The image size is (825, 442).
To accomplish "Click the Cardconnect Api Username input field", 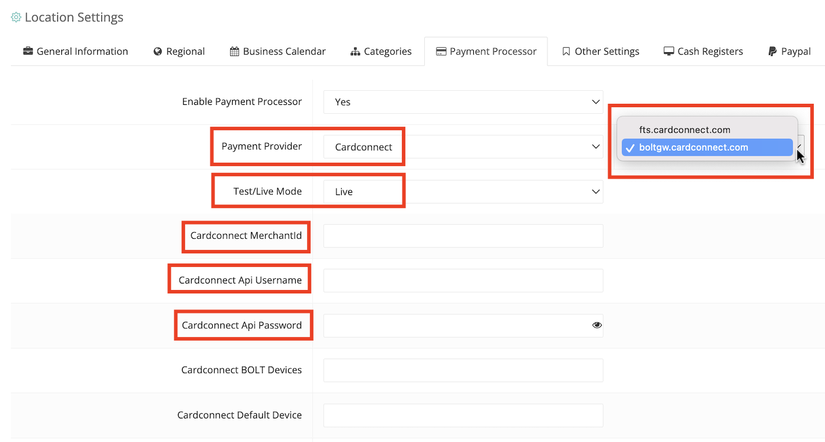I will pos(463,281).
